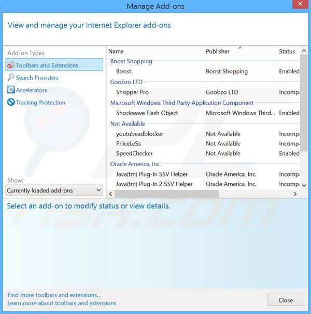Viewport: 311px width, 314px height.
Task: Click the Boost Shopping group header
Action: 131,61
